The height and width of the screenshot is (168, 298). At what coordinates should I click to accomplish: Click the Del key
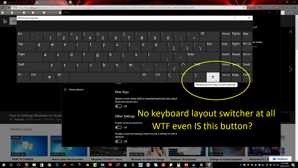tap(213, 47)
